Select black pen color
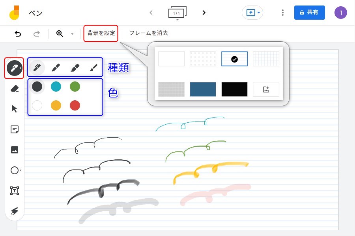This screenshot has height=236, width=355. click(x=37, y=87)
